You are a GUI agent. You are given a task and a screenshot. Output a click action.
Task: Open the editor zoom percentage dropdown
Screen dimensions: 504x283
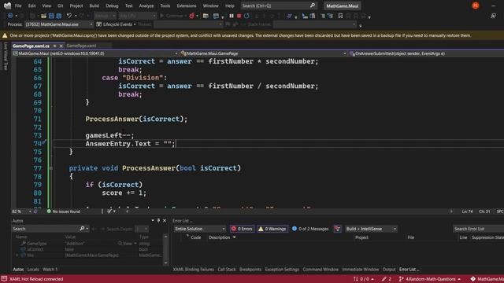[x=22, y=211]
